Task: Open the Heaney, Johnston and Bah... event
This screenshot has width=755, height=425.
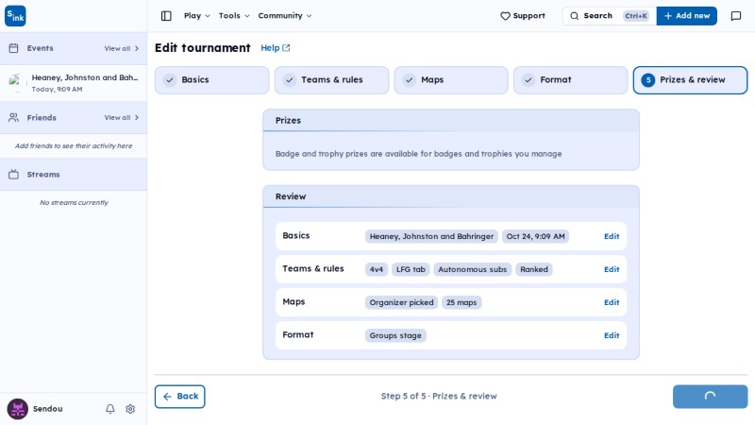Action: 74,83
